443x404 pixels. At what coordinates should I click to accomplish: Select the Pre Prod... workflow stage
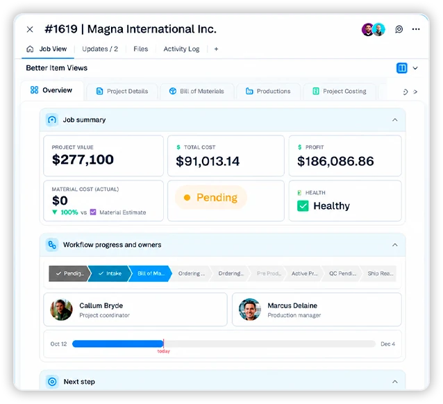pos(269,273)
